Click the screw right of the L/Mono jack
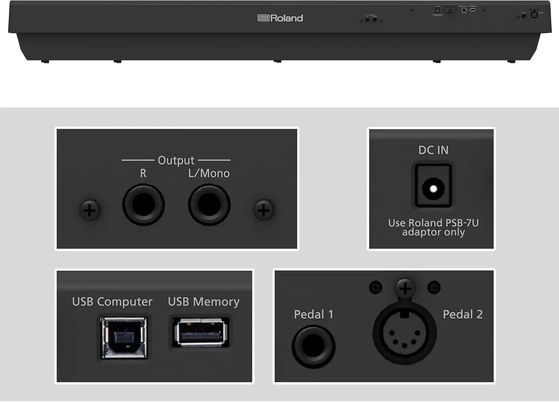The height and width of the screenshot is (402, 559). (263, 210)
